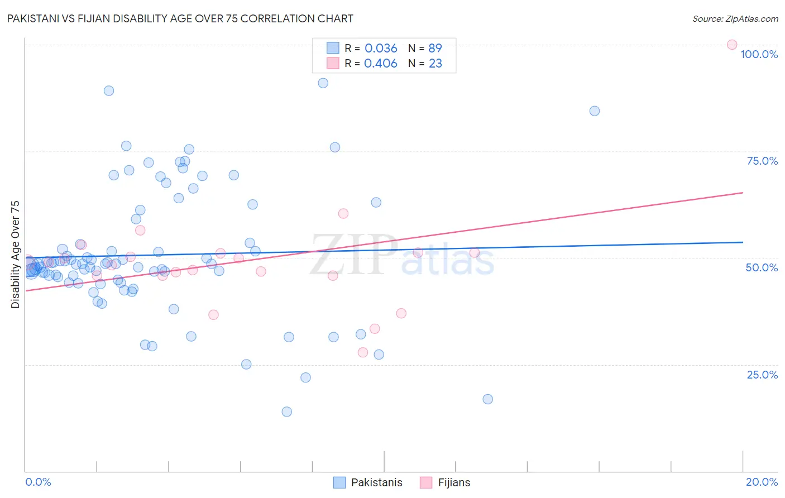Image resolution: width=785 pixels, height=498 pixels.
Task: Click the blue point near 85% far right
Action: 595,111
